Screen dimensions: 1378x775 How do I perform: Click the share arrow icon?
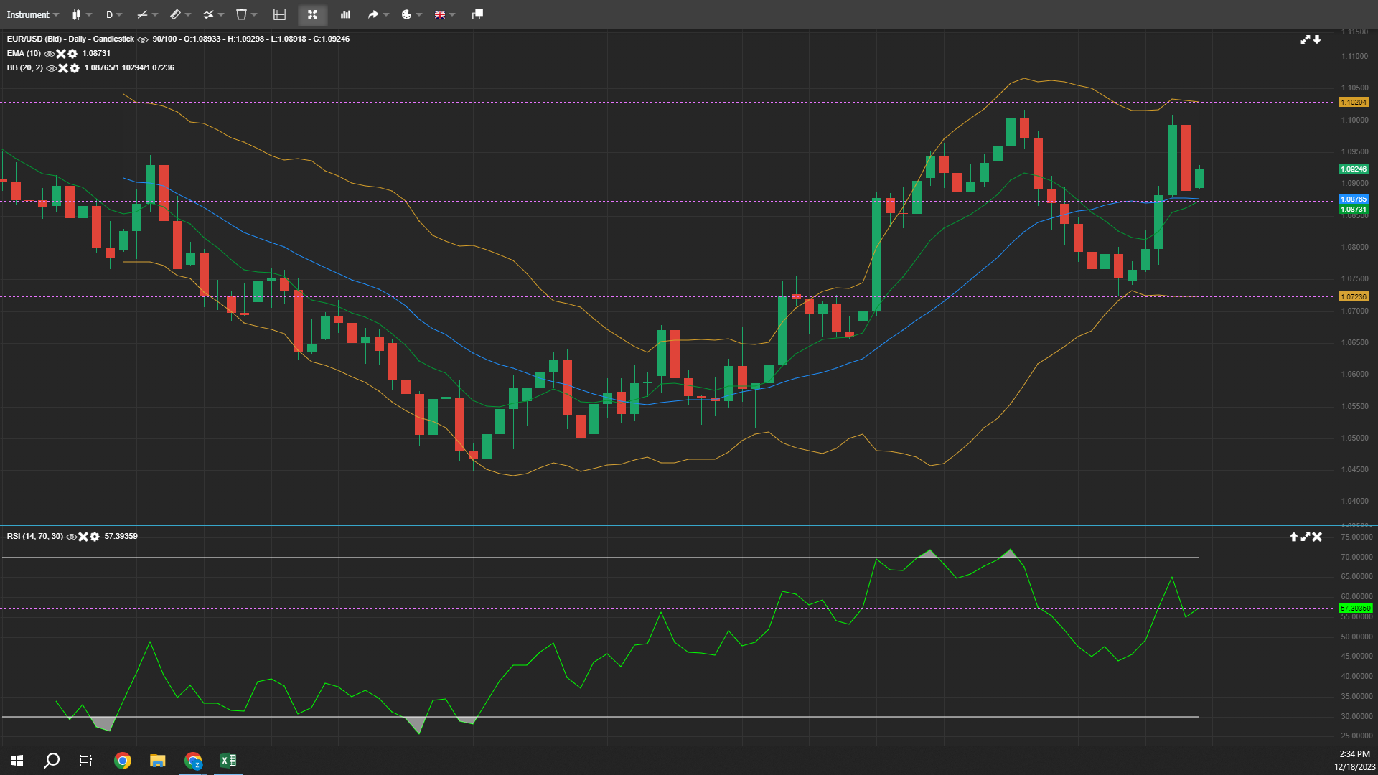point(373,14)
